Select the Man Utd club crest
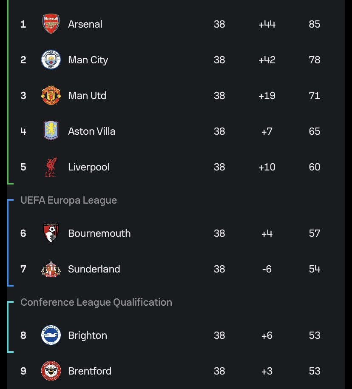 point(51,95)
